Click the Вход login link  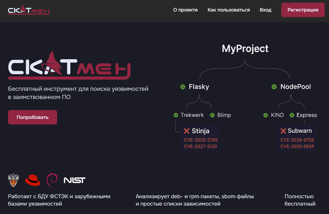(265, 10)
